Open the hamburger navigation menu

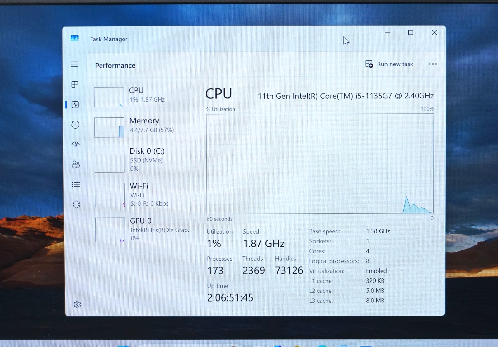click(74, 64)
